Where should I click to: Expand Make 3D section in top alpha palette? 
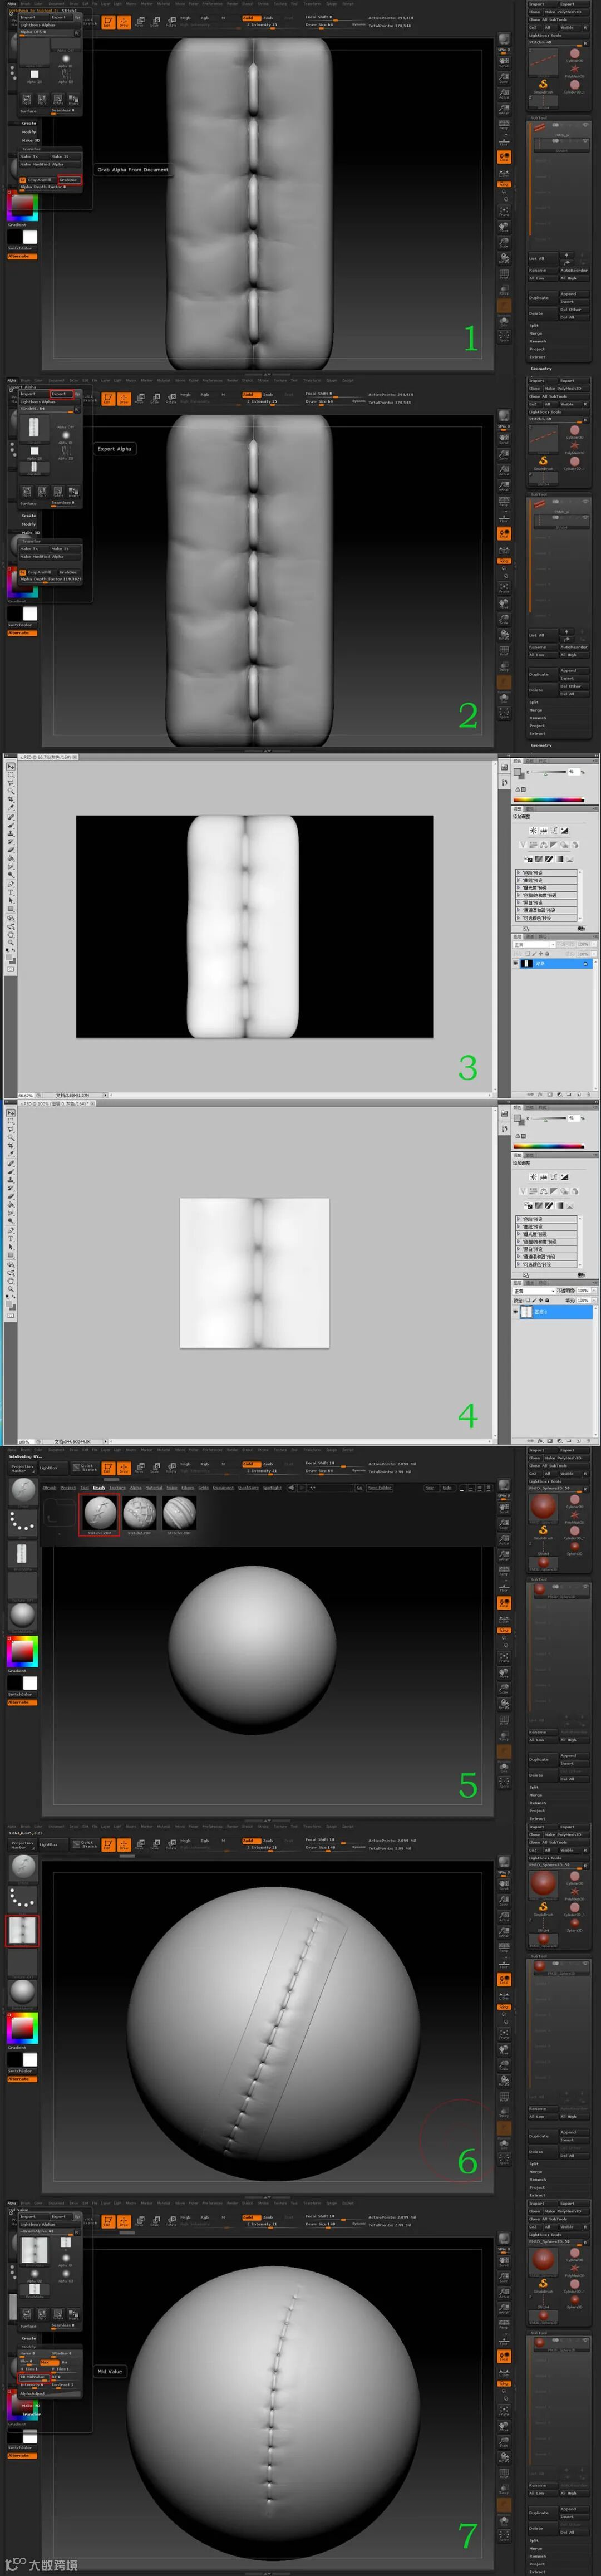click(30, 140)
